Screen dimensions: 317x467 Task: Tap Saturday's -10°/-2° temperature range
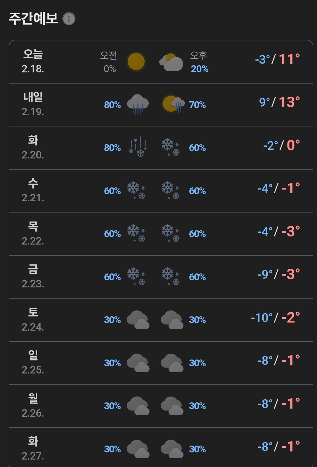275,318
